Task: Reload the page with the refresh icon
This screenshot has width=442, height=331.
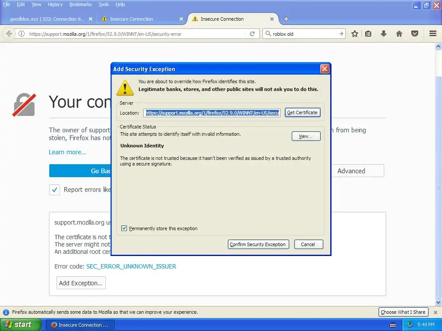Action: coord(252,34)
